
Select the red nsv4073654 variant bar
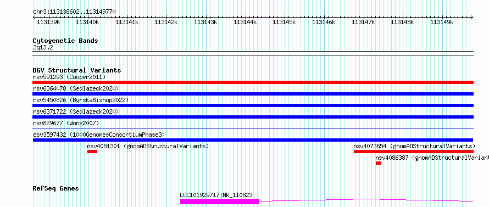pos(414,152)
